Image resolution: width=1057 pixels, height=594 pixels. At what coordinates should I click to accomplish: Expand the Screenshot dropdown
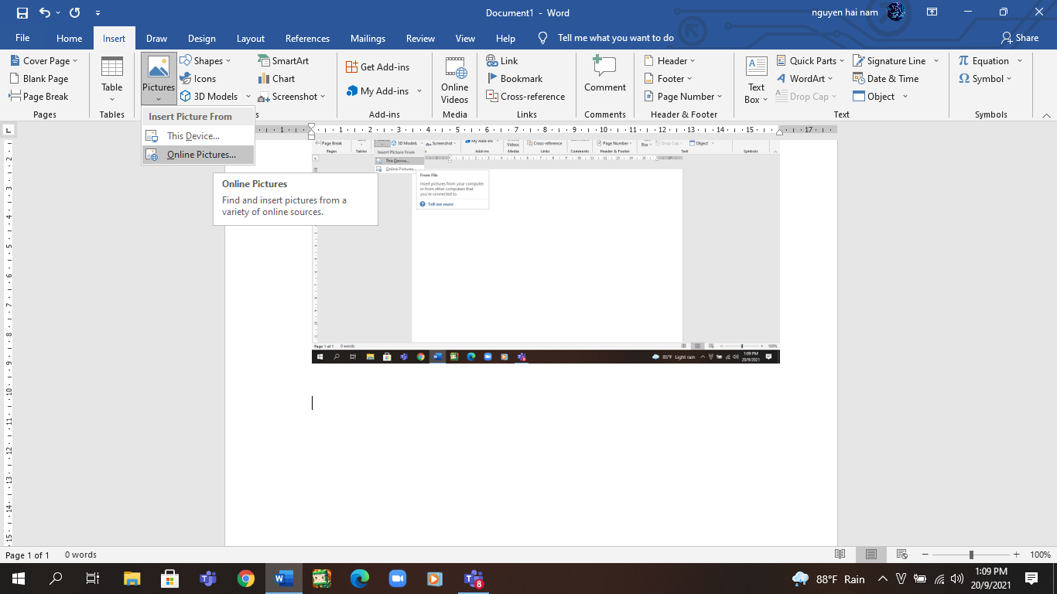323,97
